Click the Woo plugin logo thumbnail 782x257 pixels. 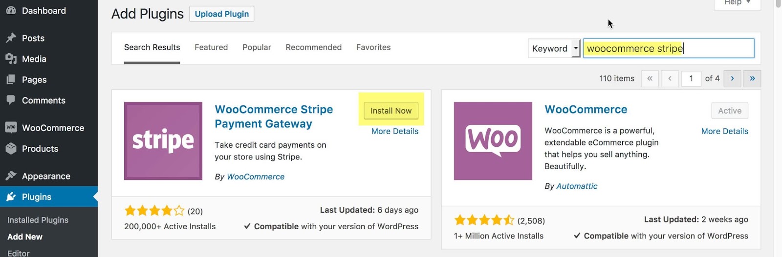[x=493, y=141]
